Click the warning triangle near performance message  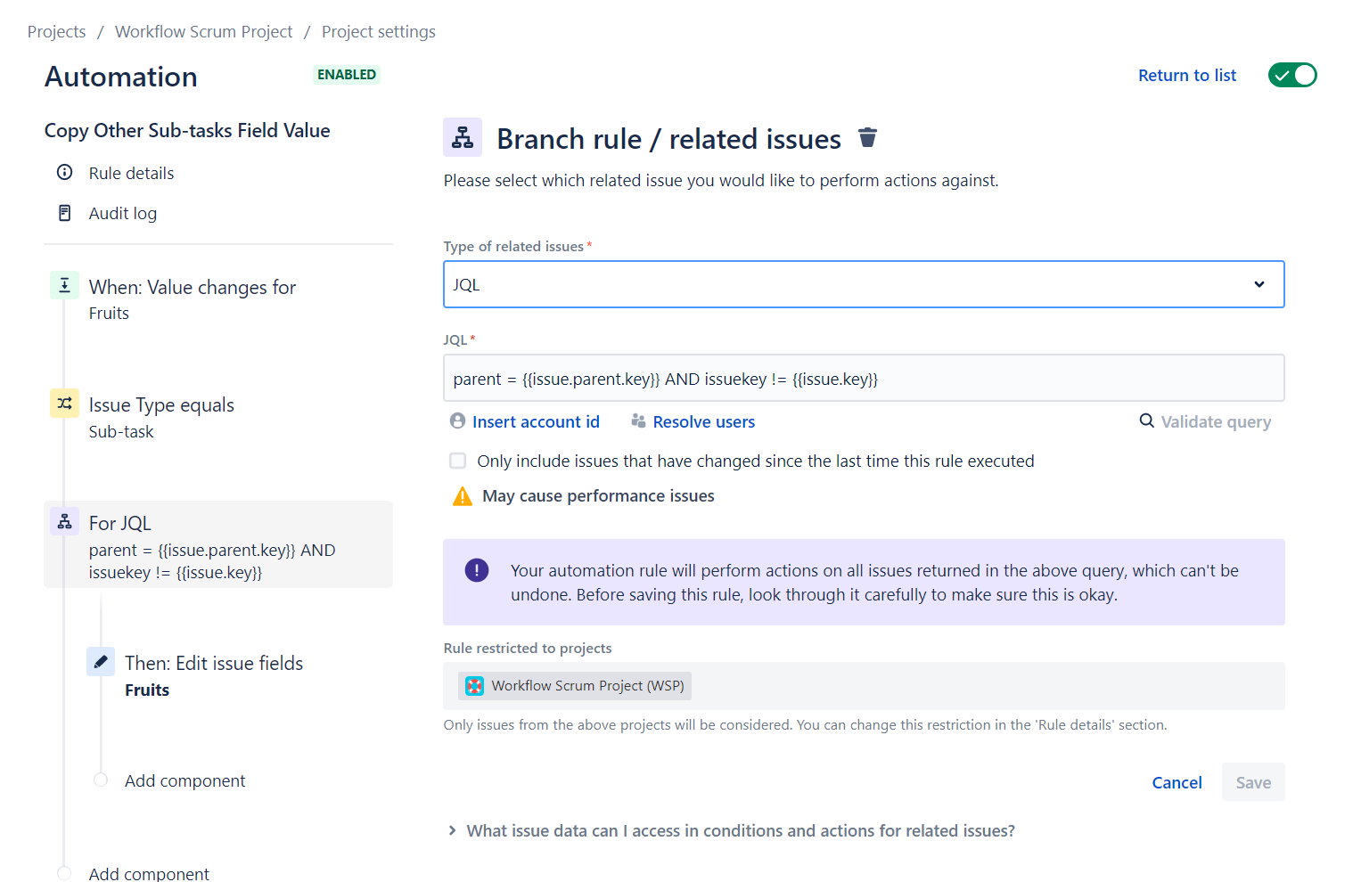pos(462,495)
